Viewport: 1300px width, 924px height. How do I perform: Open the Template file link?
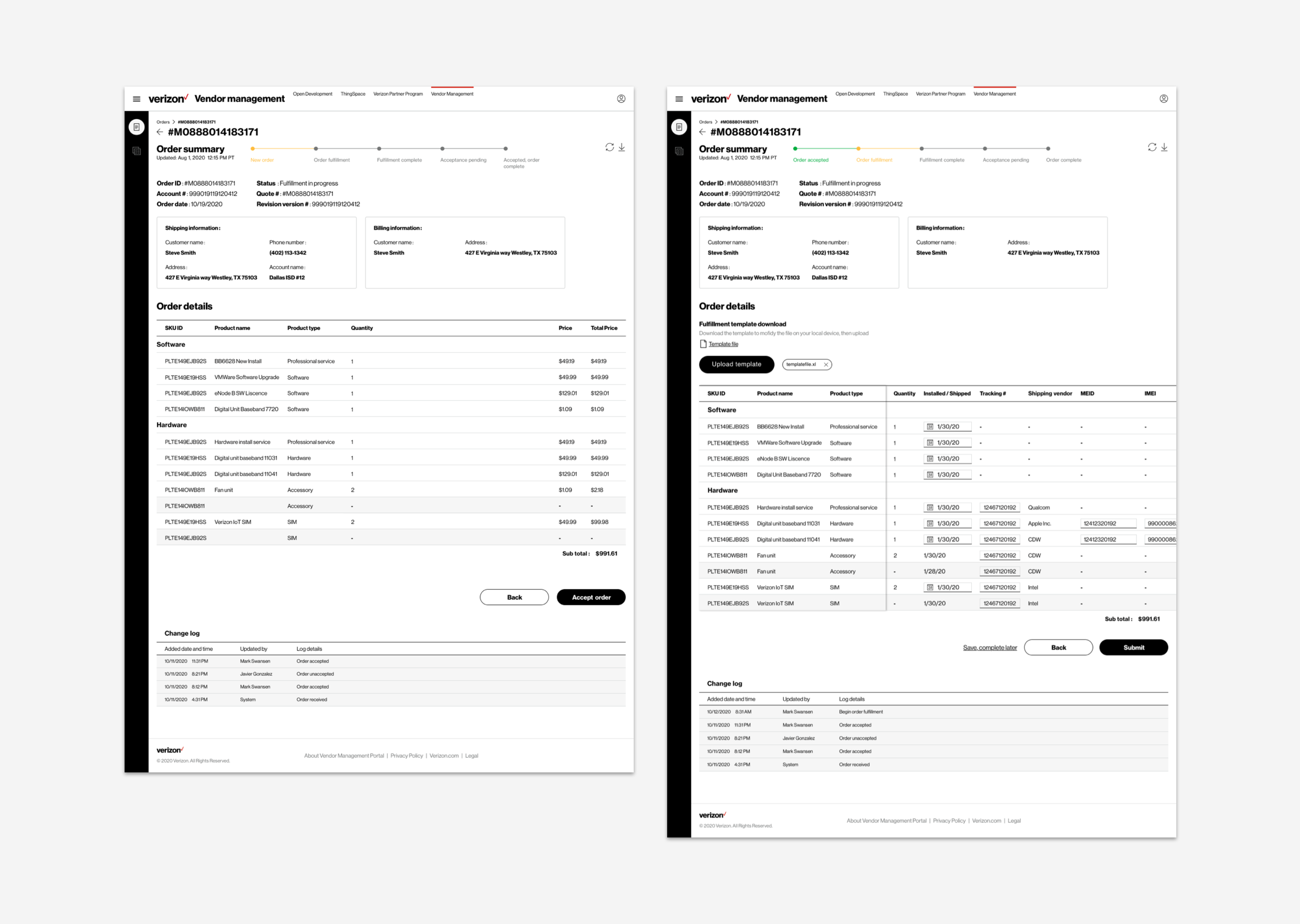(723, 344)
